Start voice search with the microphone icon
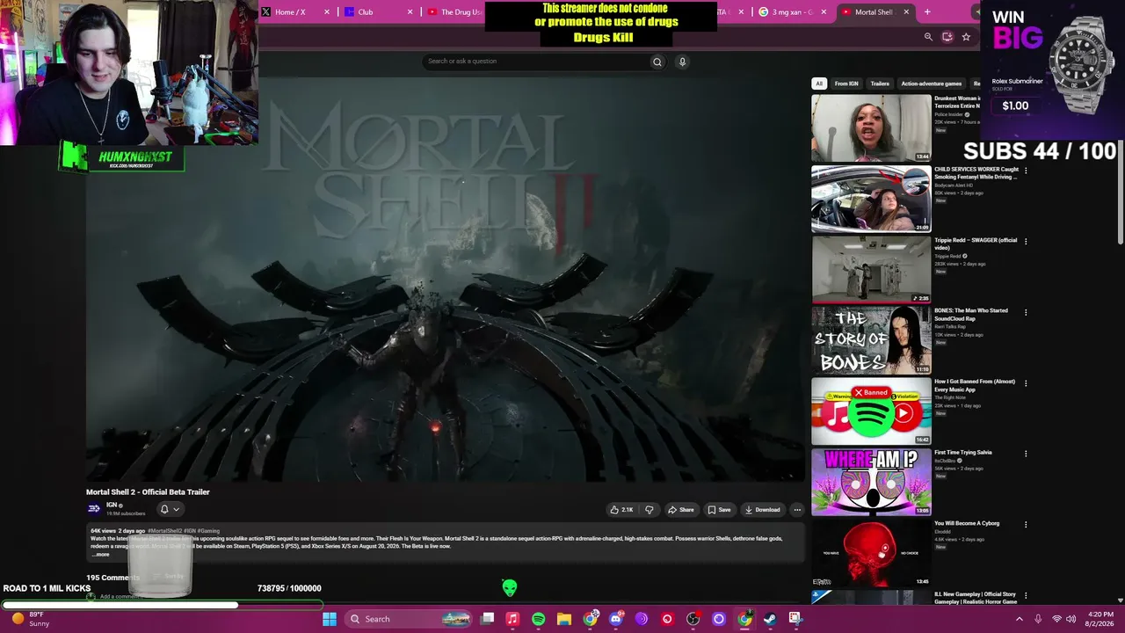Screen dimensions: 1125x633 (682, 62)
